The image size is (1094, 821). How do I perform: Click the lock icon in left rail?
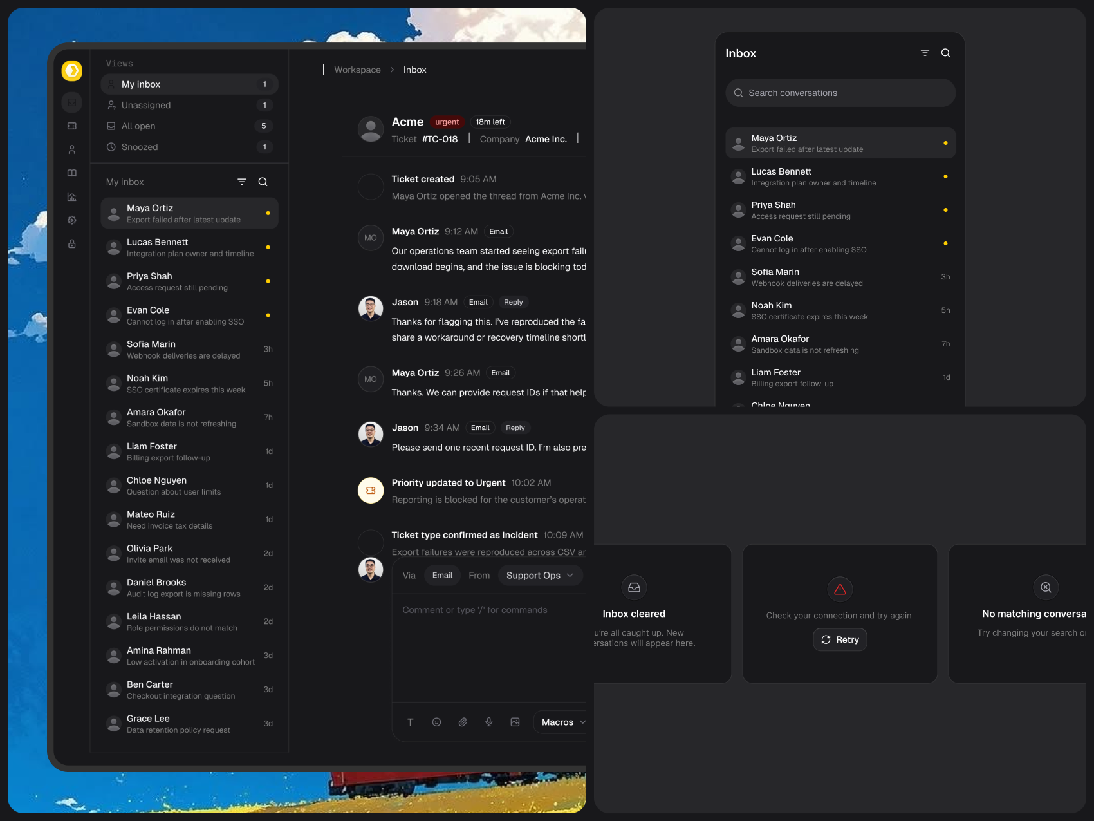(72, 244)
